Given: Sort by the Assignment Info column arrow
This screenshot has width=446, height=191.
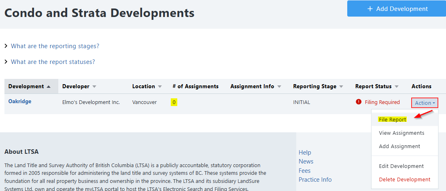Looking at the screenshot, I should click(x=278, y=87).
